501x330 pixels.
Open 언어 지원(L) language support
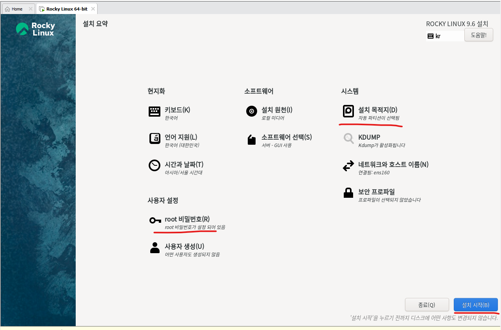click(181, 137)
